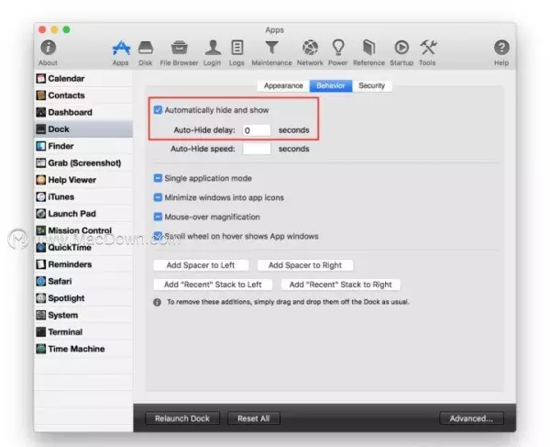This screenshot has height=447, width=550.
Task: Open the Maintenance section
Action: coord(271,52)
